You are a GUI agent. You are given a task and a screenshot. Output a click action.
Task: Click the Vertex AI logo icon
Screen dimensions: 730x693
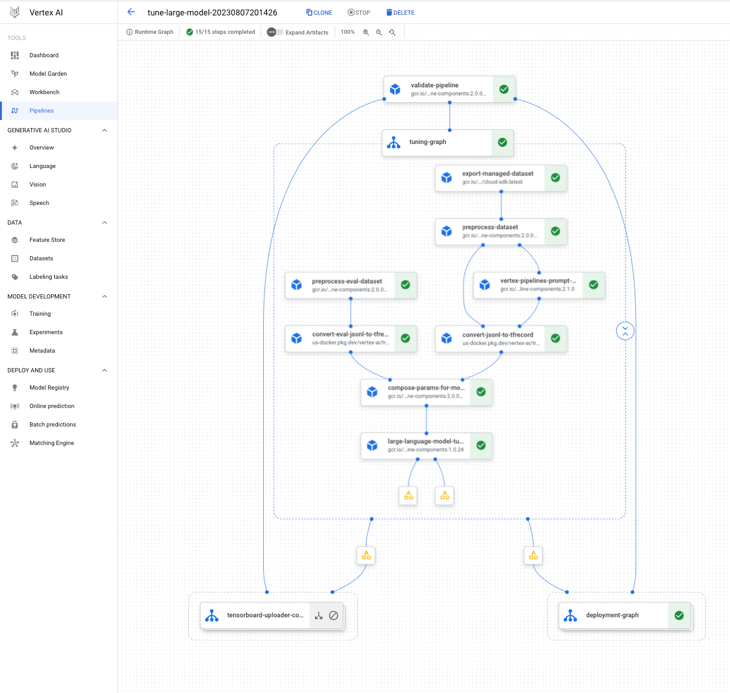15,12
